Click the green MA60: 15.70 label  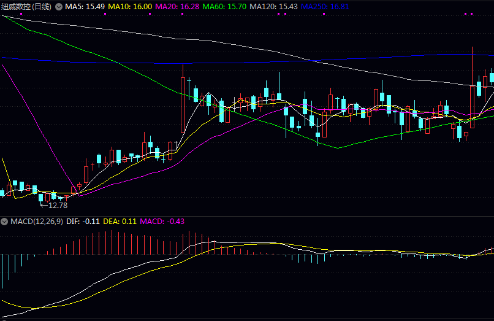(x=224, y=6)
